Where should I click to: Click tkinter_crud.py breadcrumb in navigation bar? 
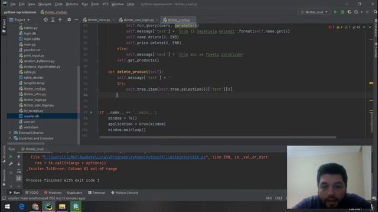tap(54, 12)
